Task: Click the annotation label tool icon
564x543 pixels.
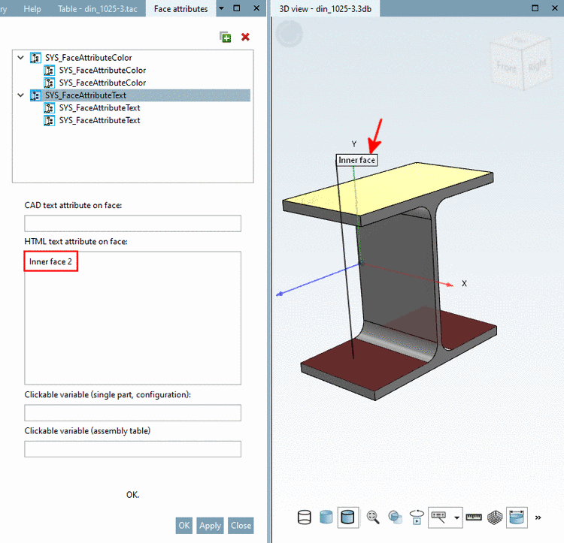Action: (x=439, y=517)
